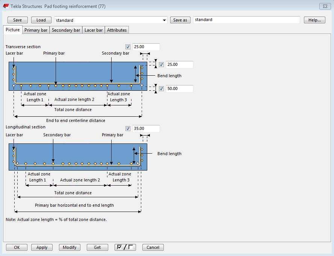The height and width of the screenshot is (256, 334).
Task: Toggle the checkbox beside the right-side 25.00 value
Action: [x=162, y=64]
